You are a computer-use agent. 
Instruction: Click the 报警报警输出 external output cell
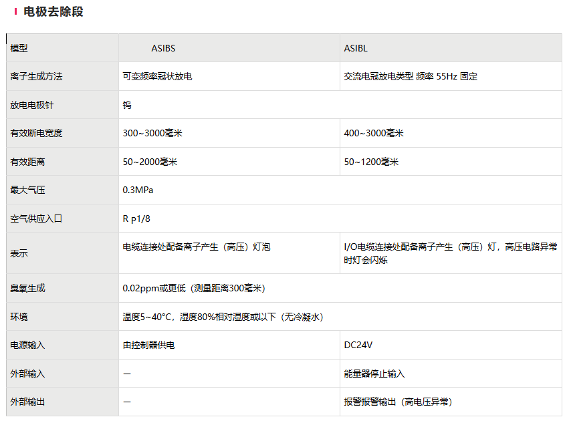coord(398,402)
